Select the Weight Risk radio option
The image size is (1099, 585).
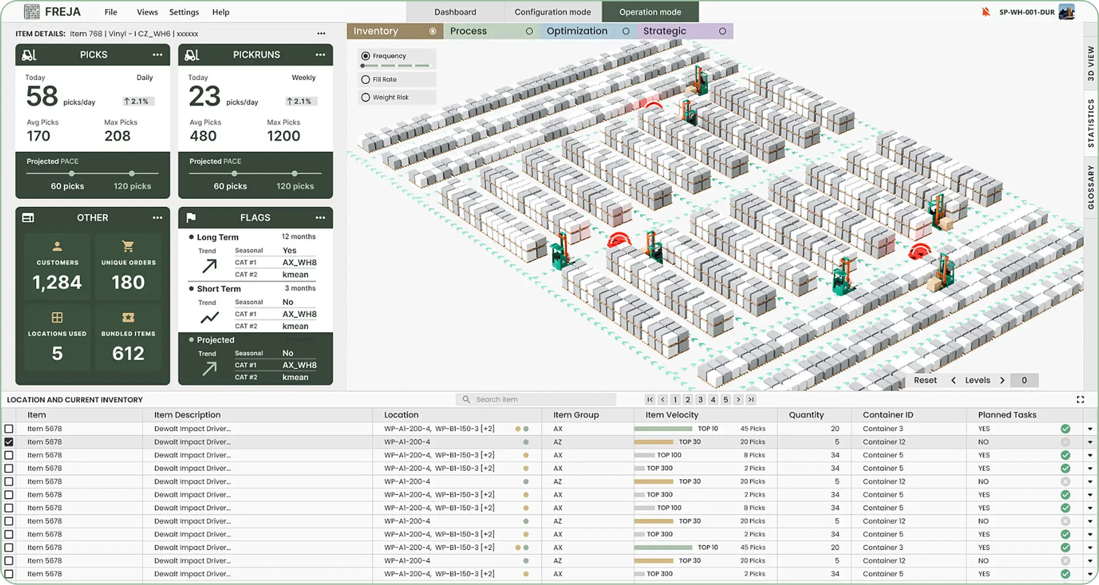365,98
